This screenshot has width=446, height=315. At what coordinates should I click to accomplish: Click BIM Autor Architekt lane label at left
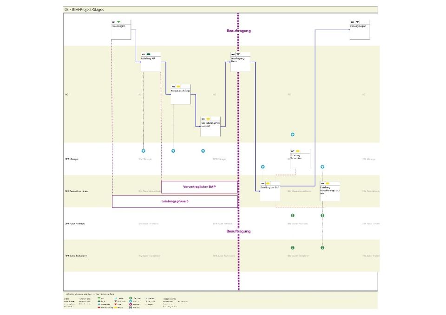(x=75, y=224)
